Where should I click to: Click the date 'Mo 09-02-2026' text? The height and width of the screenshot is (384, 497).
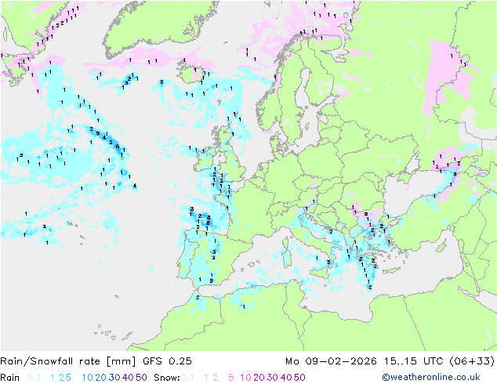331,361
